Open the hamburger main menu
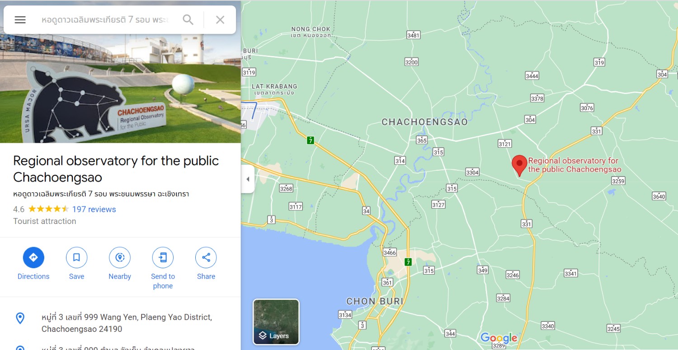 tap(20, 20)
